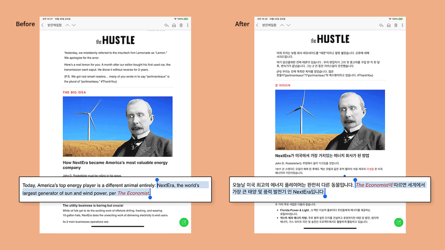Go to next mail in After screen

click(x=288, y=25)
